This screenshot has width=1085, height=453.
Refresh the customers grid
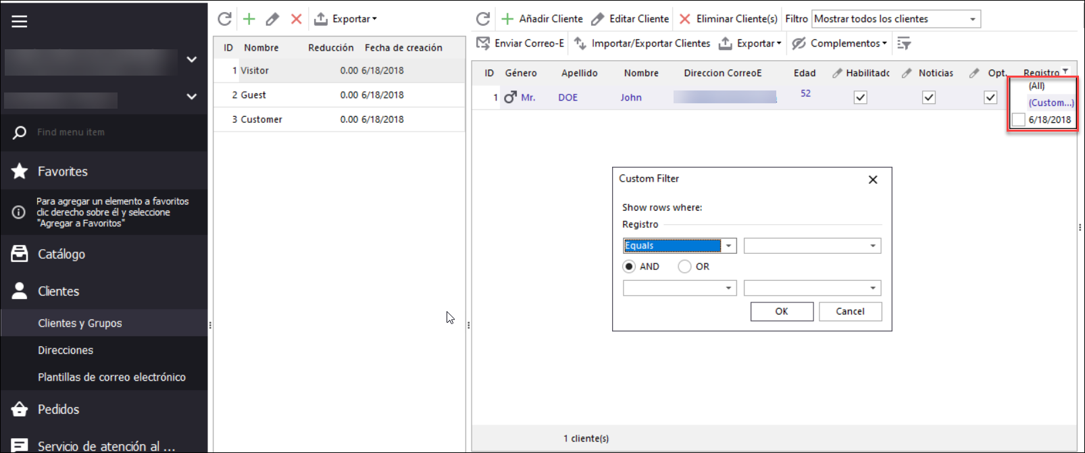pos(483,19)
